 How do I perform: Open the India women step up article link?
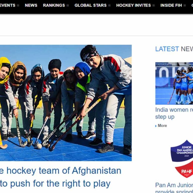click(x=174, y=113)
